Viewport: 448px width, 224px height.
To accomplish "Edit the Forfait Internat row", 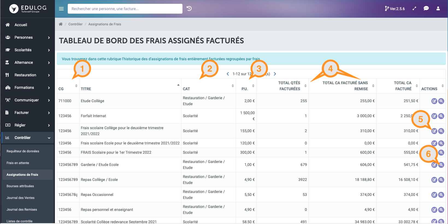I will click(x=434, y=116).
